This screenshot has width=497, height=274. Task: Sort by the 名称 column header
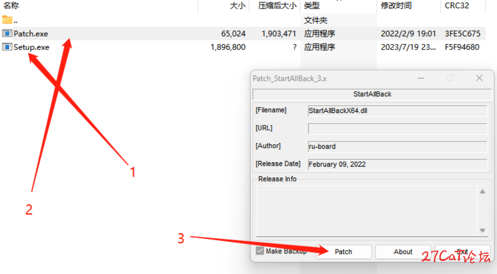[11, 6]
